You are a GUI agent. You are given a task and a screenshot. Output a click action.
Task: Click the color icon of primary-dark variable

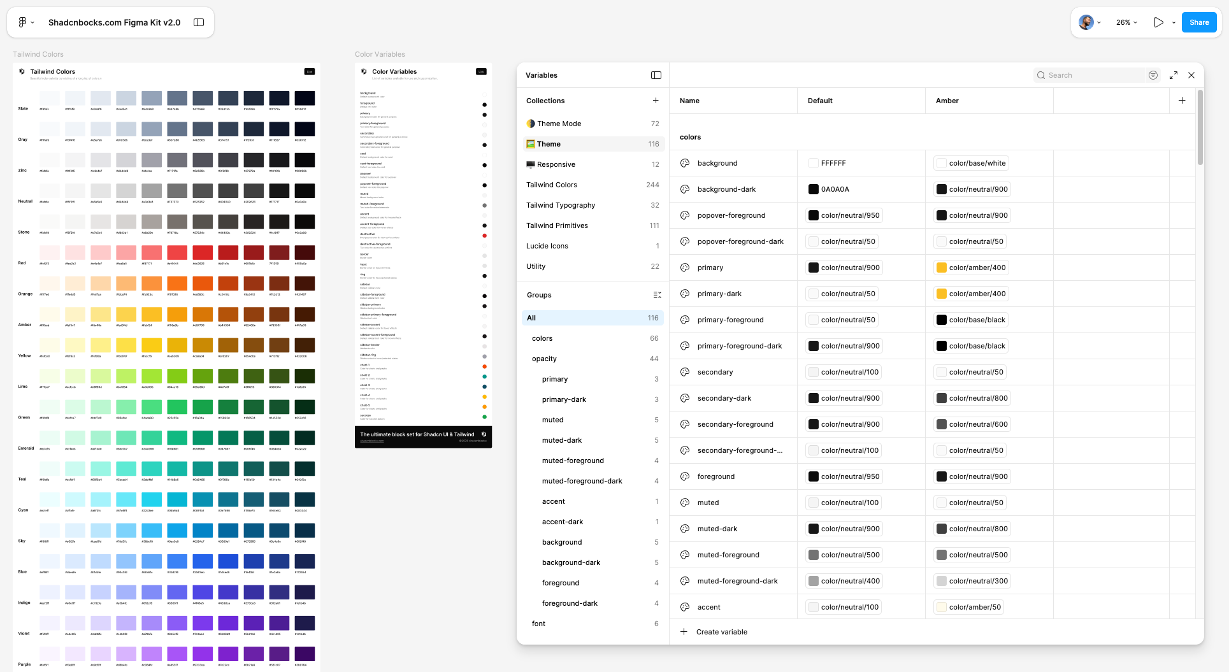(x=685, y=294)
